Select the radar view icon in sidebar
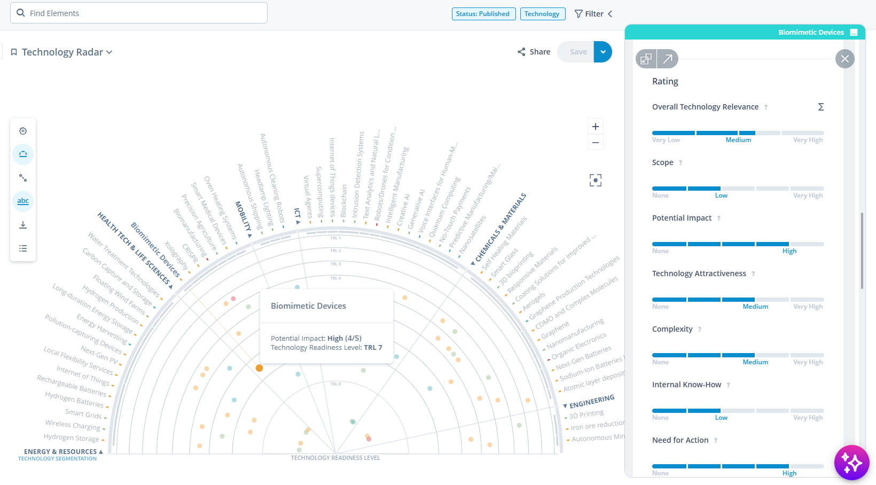Screen dimensions: 876x485 [x=23, y=154]
